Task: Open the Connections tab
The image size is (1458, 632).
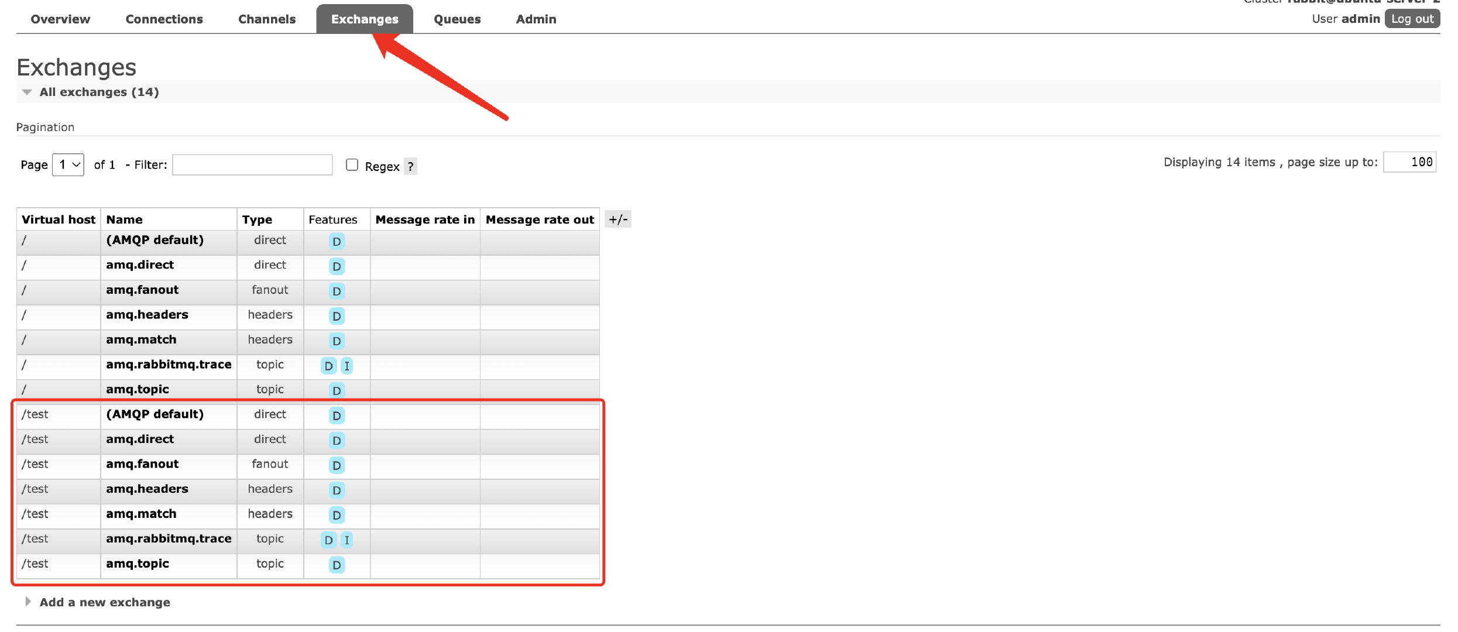Action: 164,19
